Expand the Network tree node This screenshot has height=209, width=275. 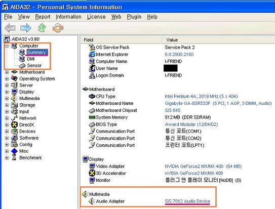(x=7, y=118)
